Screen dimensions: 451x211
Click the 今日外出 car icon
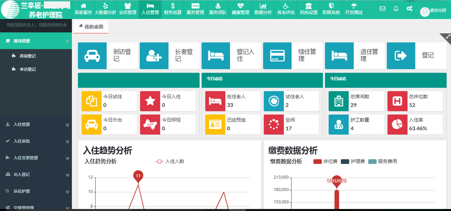tap(92, 124)
